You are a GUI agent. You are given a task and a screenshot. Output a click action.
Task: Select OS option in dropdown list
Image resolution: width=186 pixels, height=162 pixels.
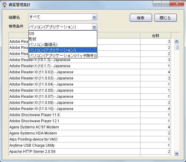coord(63,33)
